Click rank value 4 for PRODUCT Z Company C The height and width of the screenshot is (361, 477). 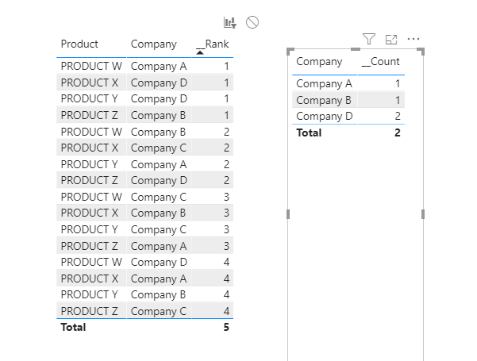226,311
